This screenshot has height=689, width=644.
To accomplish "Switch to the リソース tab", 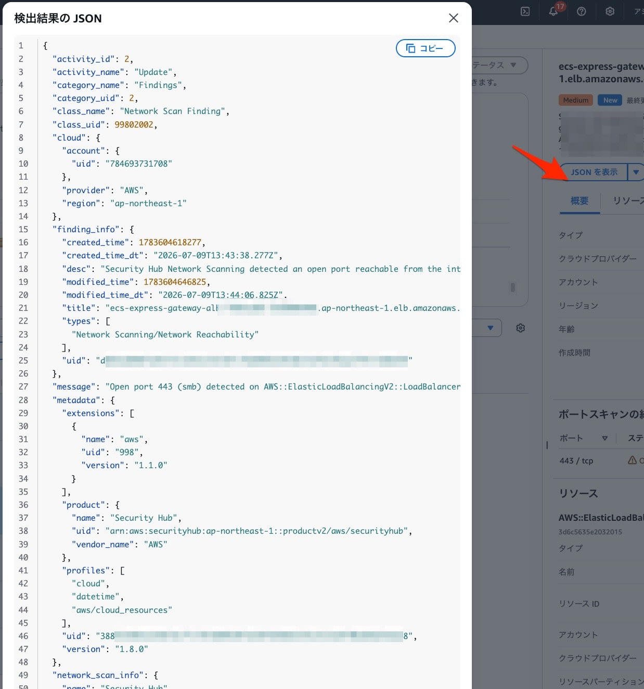I will pos(628,201).
